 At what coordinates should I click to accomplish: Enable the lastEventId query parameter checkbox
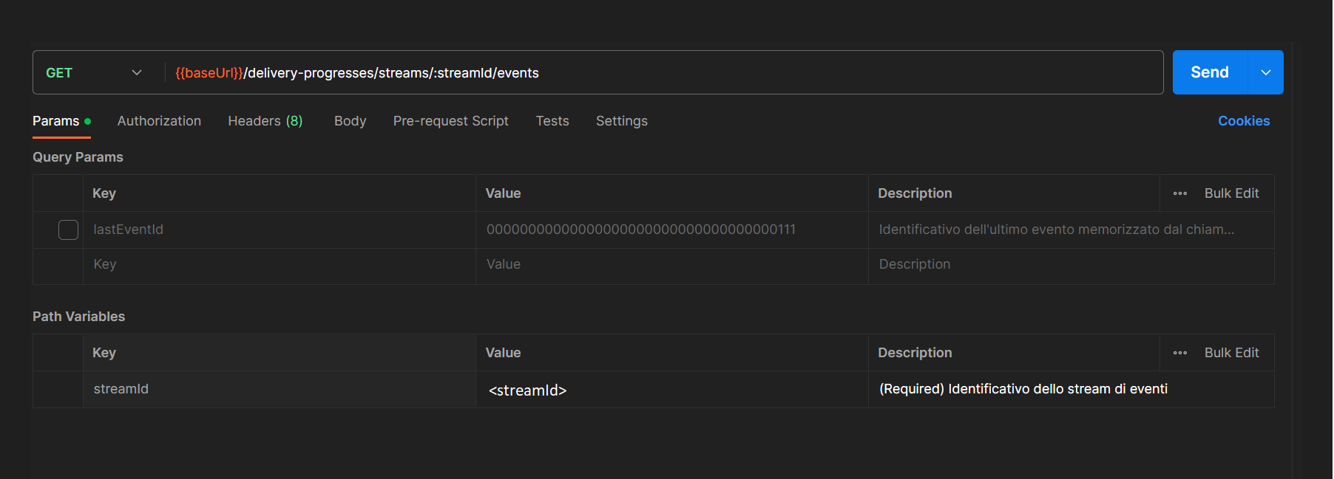click(68, 230)
